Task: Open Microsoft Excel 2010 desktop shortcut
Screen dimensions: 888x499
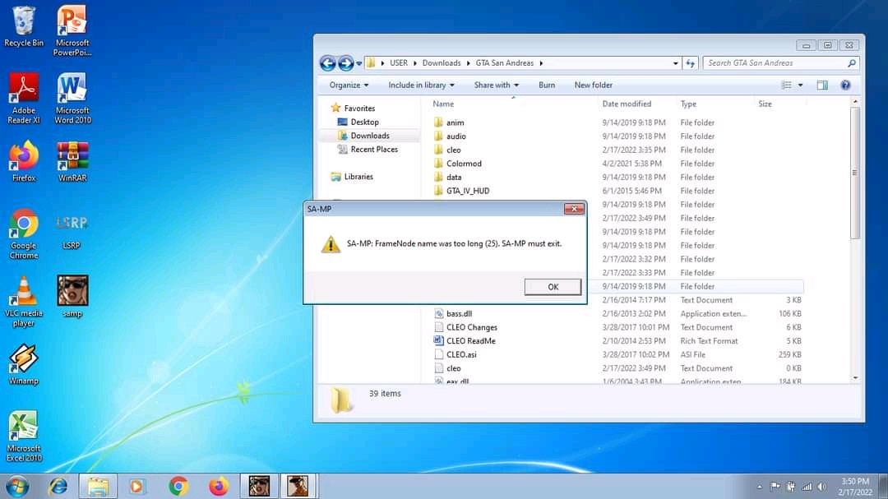Action: pyautogui.click(x=24, y=437)
